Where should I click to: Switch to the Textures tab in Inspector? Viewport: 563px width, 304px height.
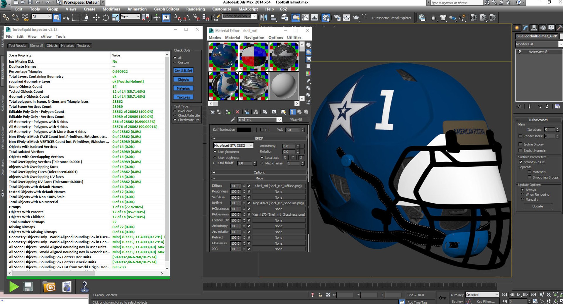pyautogui.click(x=84, y=46)
